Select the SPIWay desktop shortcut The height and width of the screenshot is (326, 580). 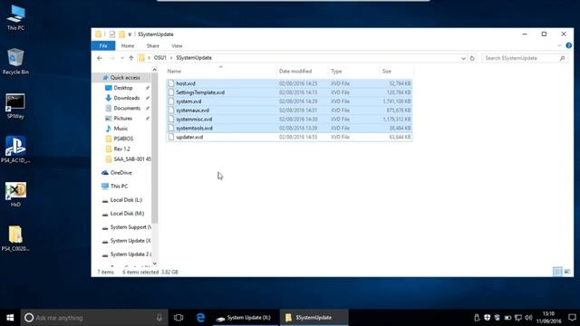pyautogui.click(x=15, y=106)
